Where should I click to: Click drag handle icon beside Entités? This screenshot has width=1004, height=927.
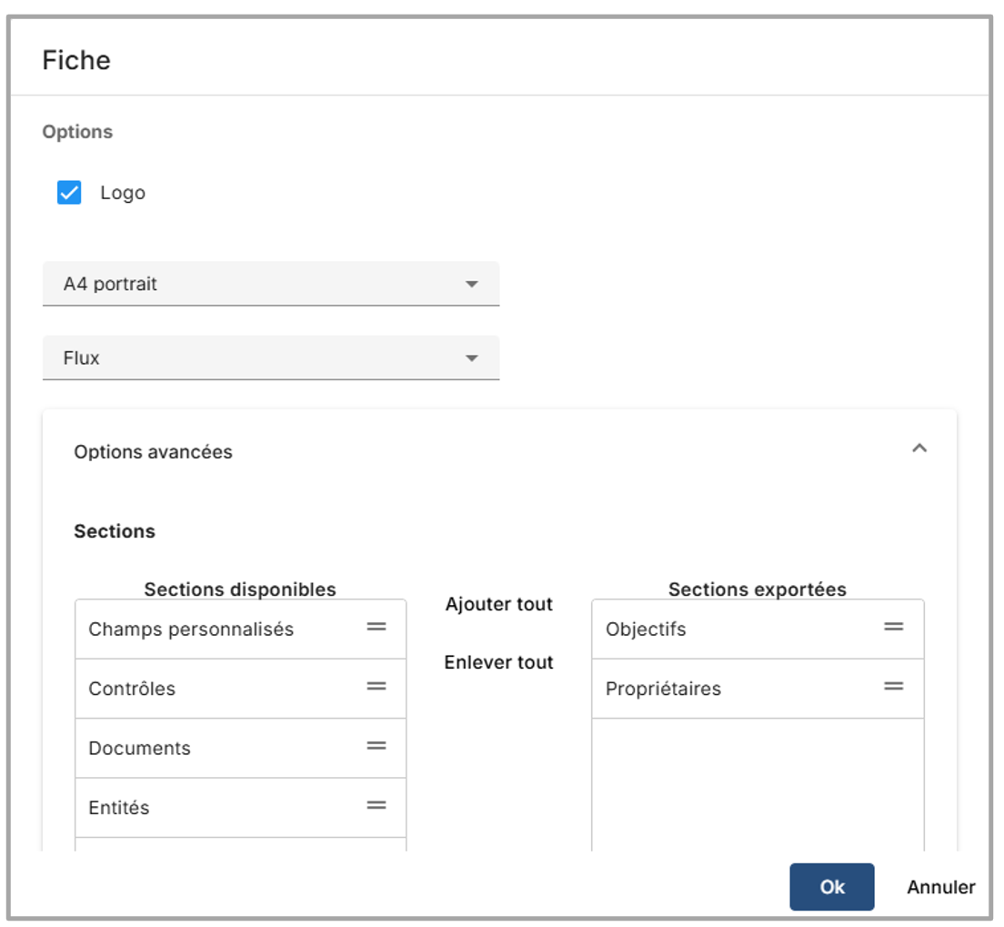[x=376, y=806]
